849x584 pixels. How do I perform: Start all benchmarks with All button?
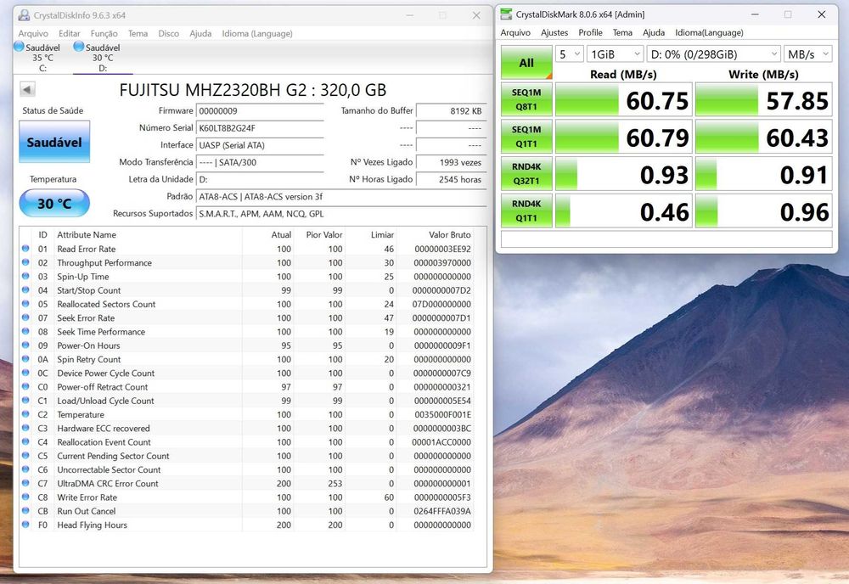pyautogui.click(x=526, y=63)
